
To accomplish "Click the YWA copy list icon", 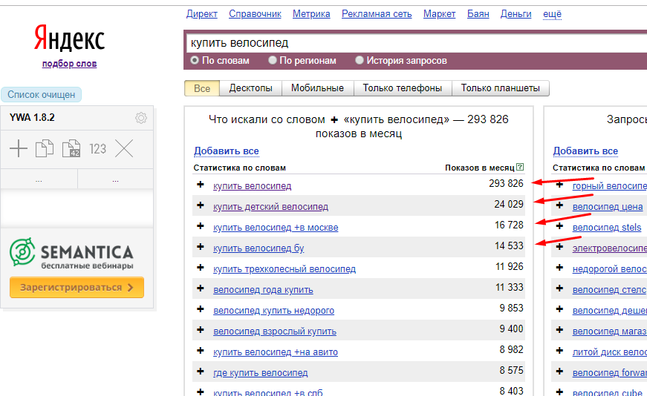I will pos(45,148).
